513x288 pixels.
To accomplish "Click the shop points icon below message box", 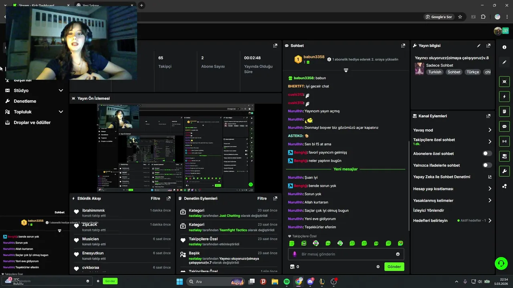I will pyautogui.click(x=292, y=267).
